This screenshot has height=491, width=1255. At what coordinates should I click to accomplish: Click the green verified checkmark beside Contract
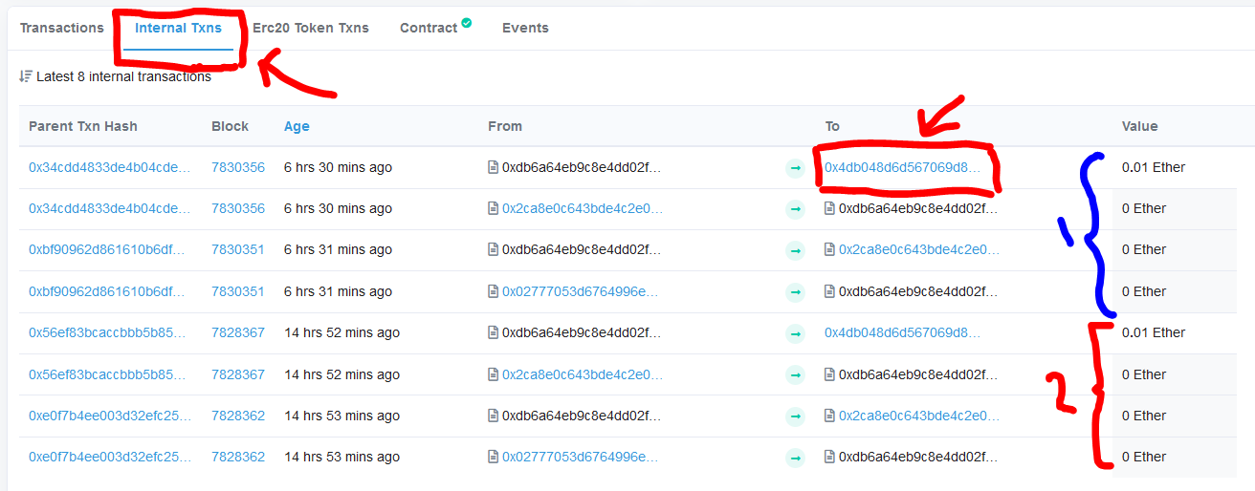466,22
